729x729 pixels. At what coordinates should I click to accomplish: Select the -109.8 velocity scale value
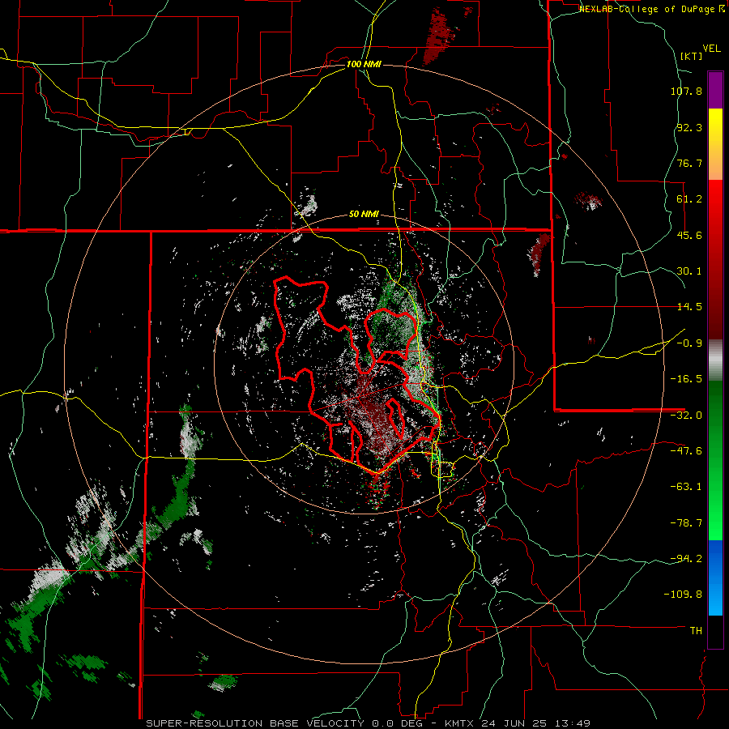coord(683,595)
